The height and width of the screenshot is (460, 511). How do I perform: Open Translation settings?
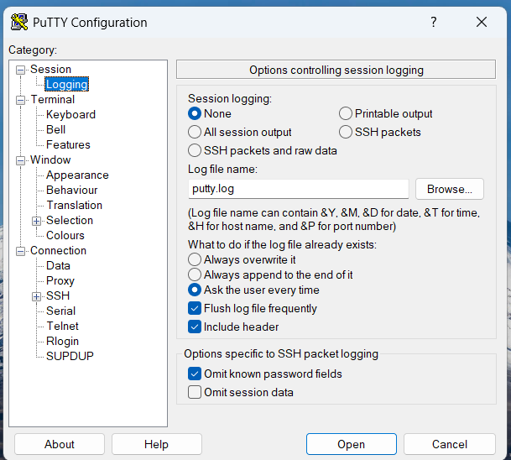pos(75,205)
